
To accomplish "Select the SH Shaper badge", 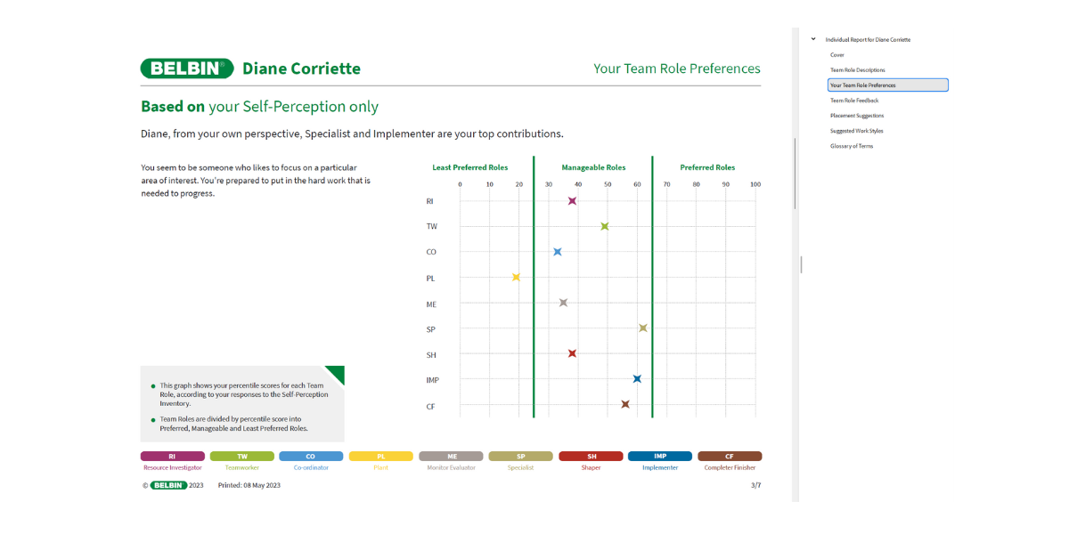I will [x=591, y=456].
